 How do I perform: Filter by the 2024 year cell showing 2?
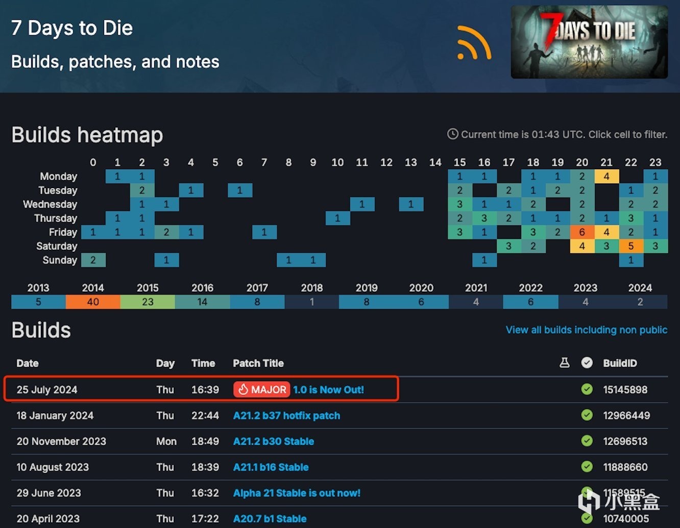click(x=640, y=302)
